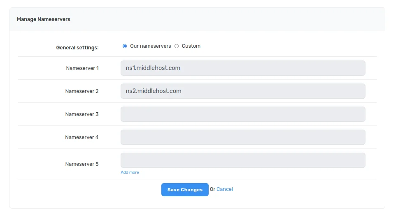Click the "Add more" link
The width and height of the screenshot is (398, 216).
(130, 172)
